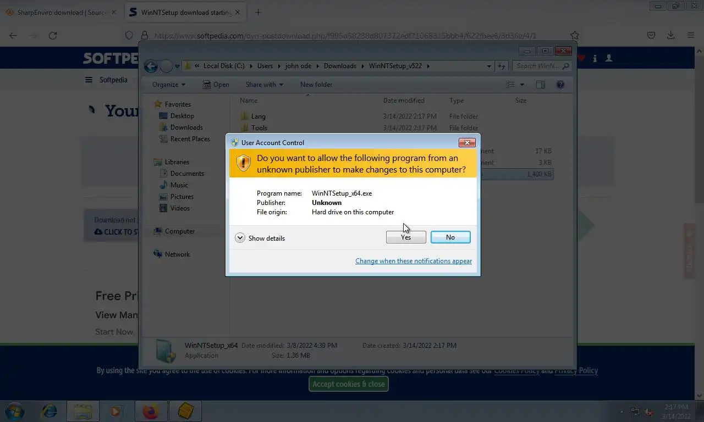Open Windows Start menu
Viewport: 704px width, 422px height.
tap(15, 410)
